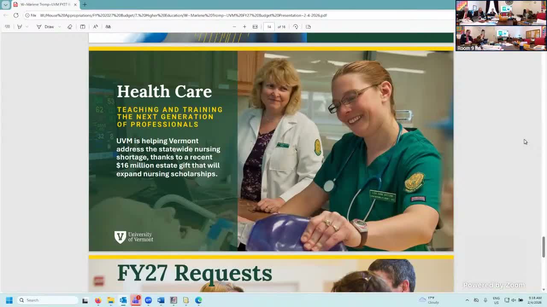Open the Highlight tool options chevron
547x307 pixels.
click(x=27, y=26)
